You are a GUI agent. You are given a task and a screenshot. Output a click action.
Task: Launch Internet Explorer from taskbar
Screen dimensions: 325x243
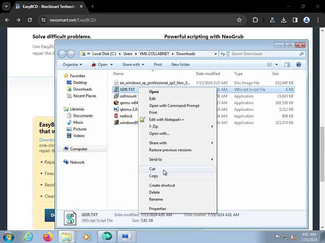click(x=28, y=237)
